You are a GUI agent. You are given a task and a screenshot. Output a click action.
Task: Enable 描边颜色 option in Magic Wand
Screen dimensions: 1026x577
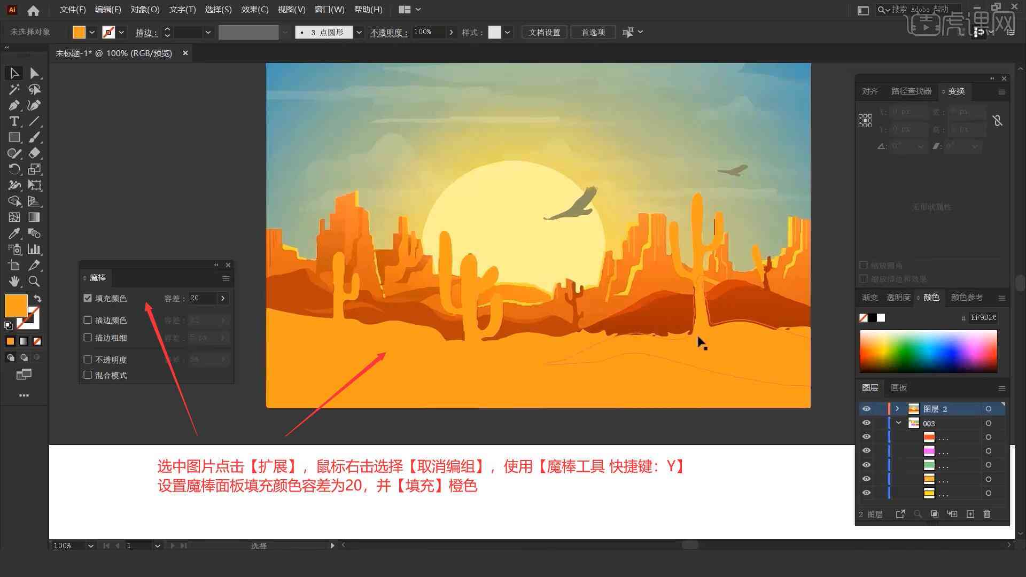(88, 320)
